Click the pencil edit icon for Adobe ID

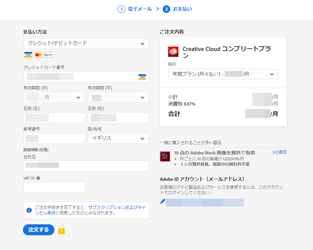(163, 201)
